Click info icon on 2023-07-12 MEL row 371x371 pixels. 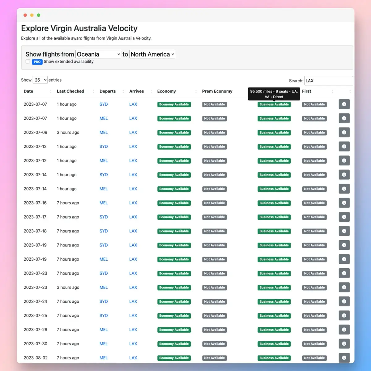click(x=344, y=160)
